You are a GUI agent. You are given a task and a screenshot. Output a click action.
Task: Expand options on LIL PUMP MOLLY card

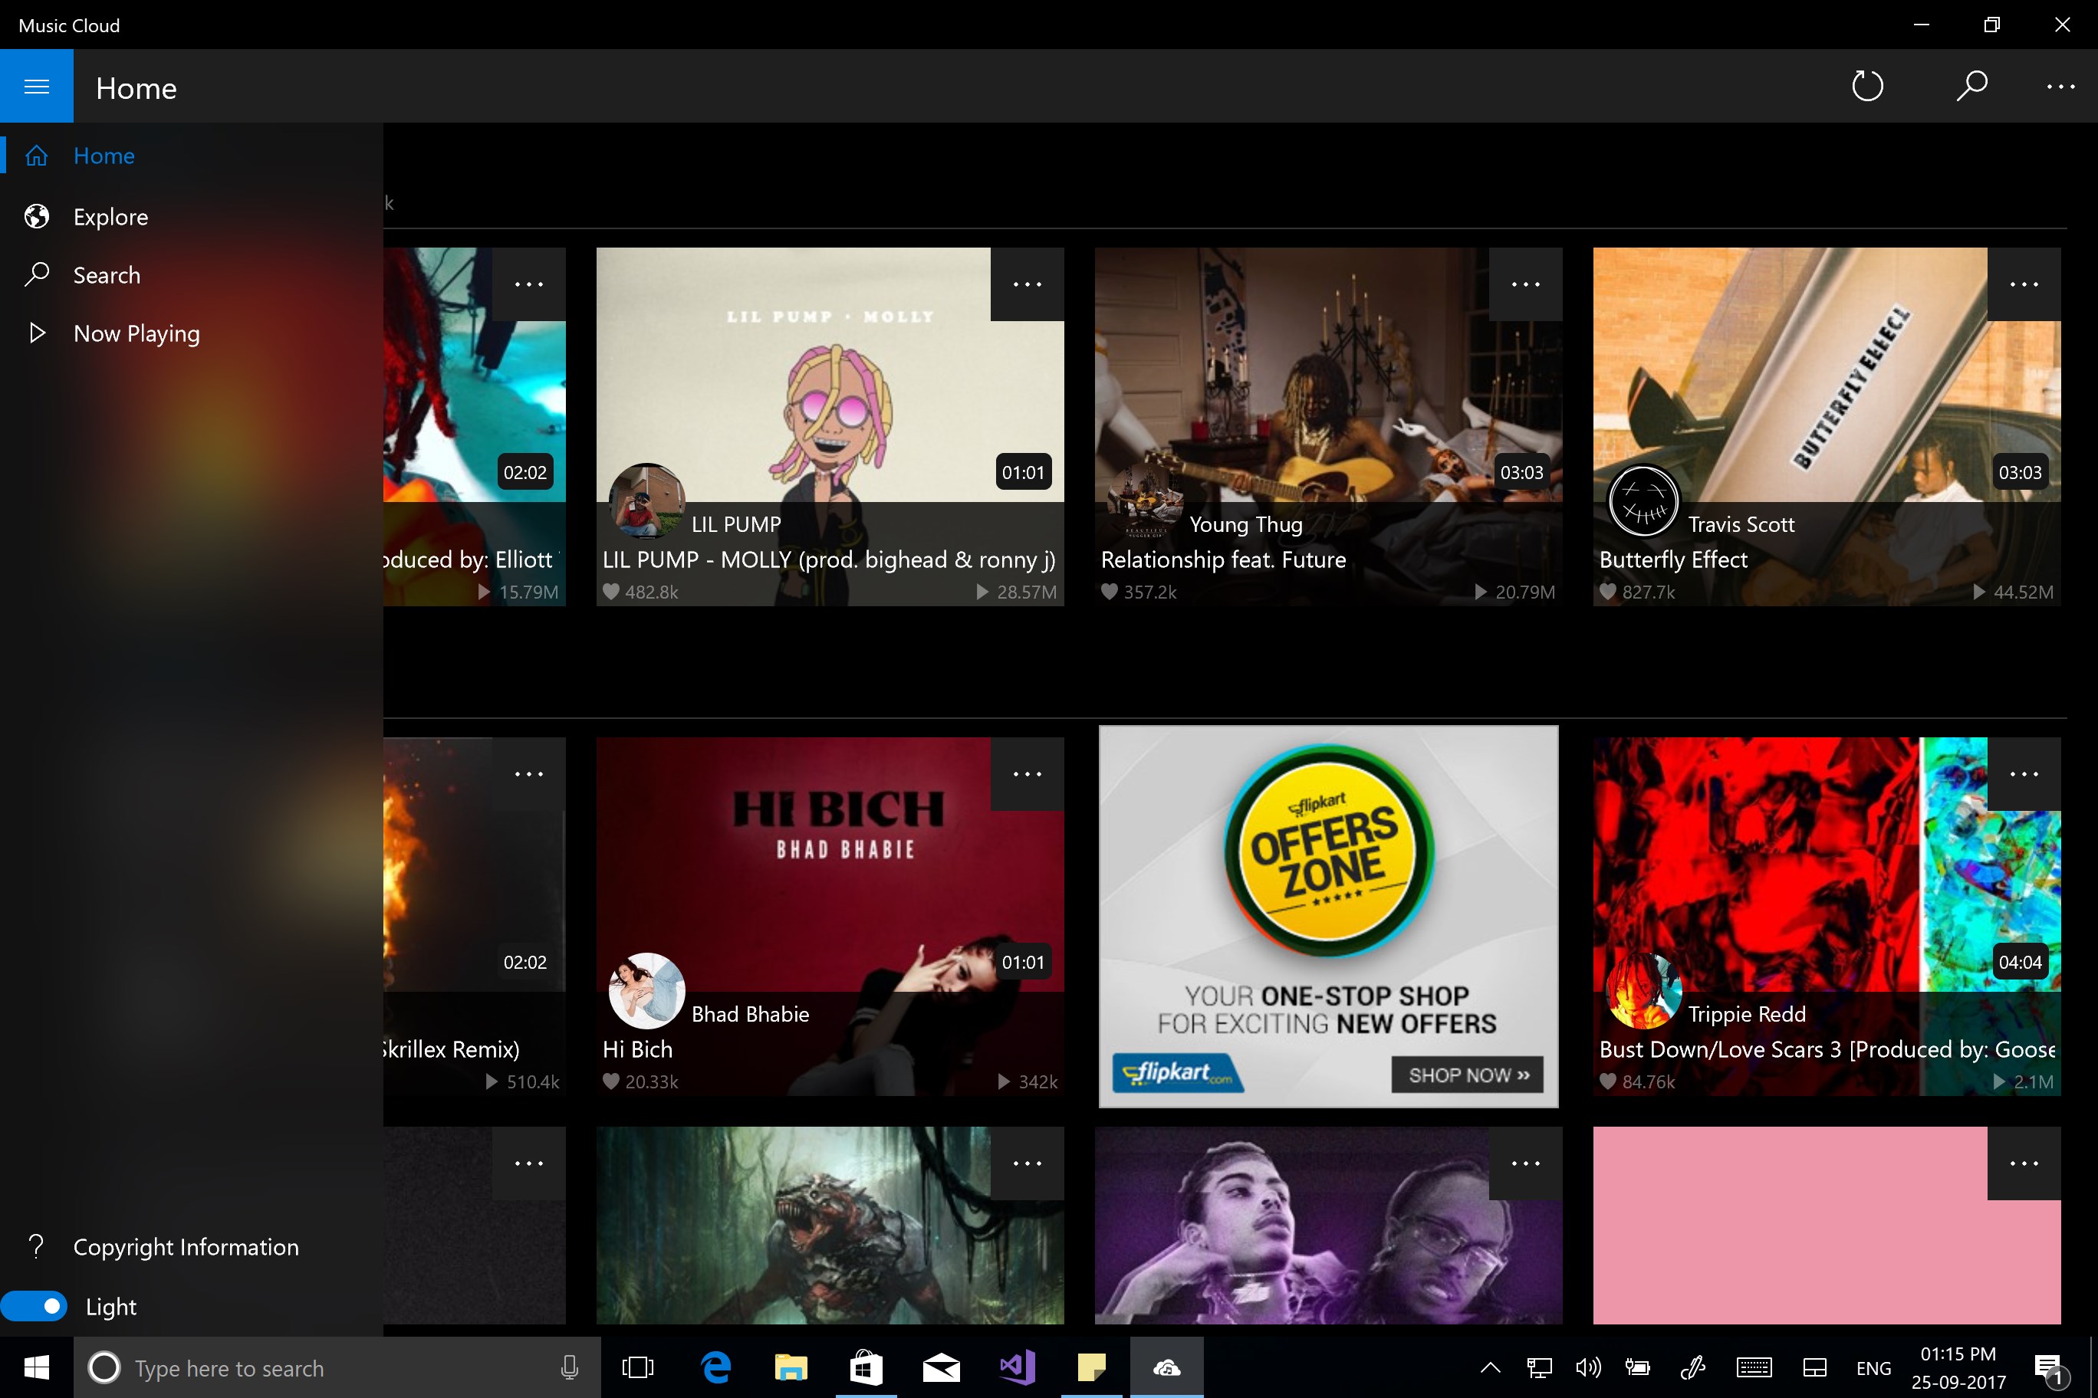pos(1027,284)
